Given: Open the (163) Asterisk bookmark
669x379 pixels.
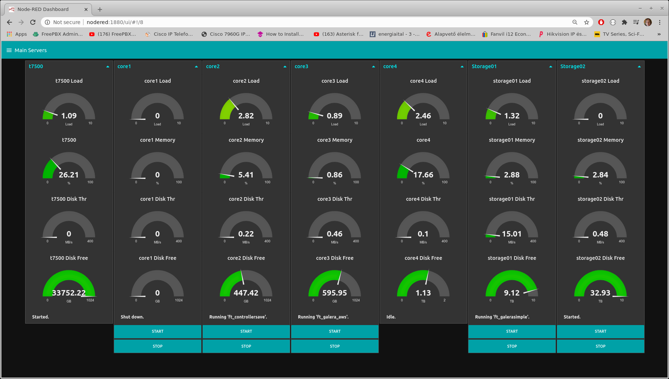Looking at the screenshot, I should pyautogui.click(x=339, y=34).
